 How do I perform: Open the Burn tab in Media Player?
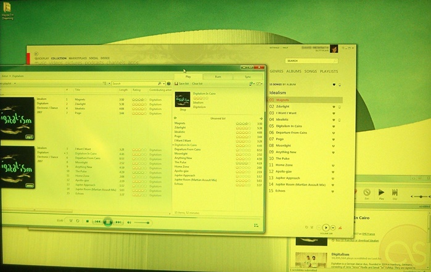(218, 76)
